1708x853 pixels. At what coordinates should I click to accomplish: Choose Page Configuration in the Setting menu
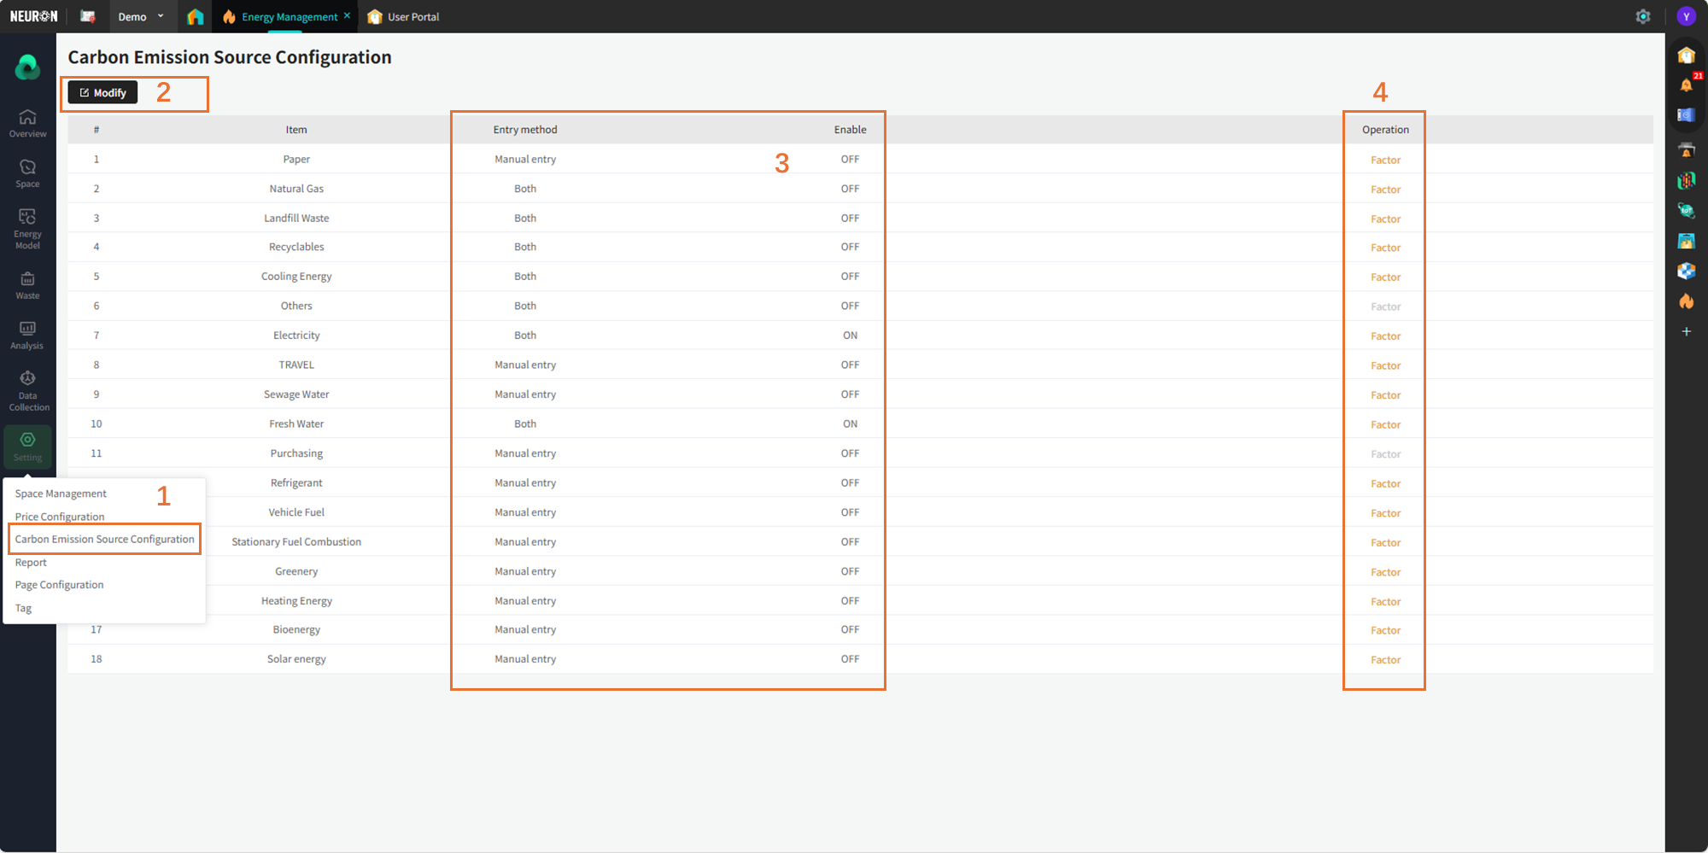(59, 585)
